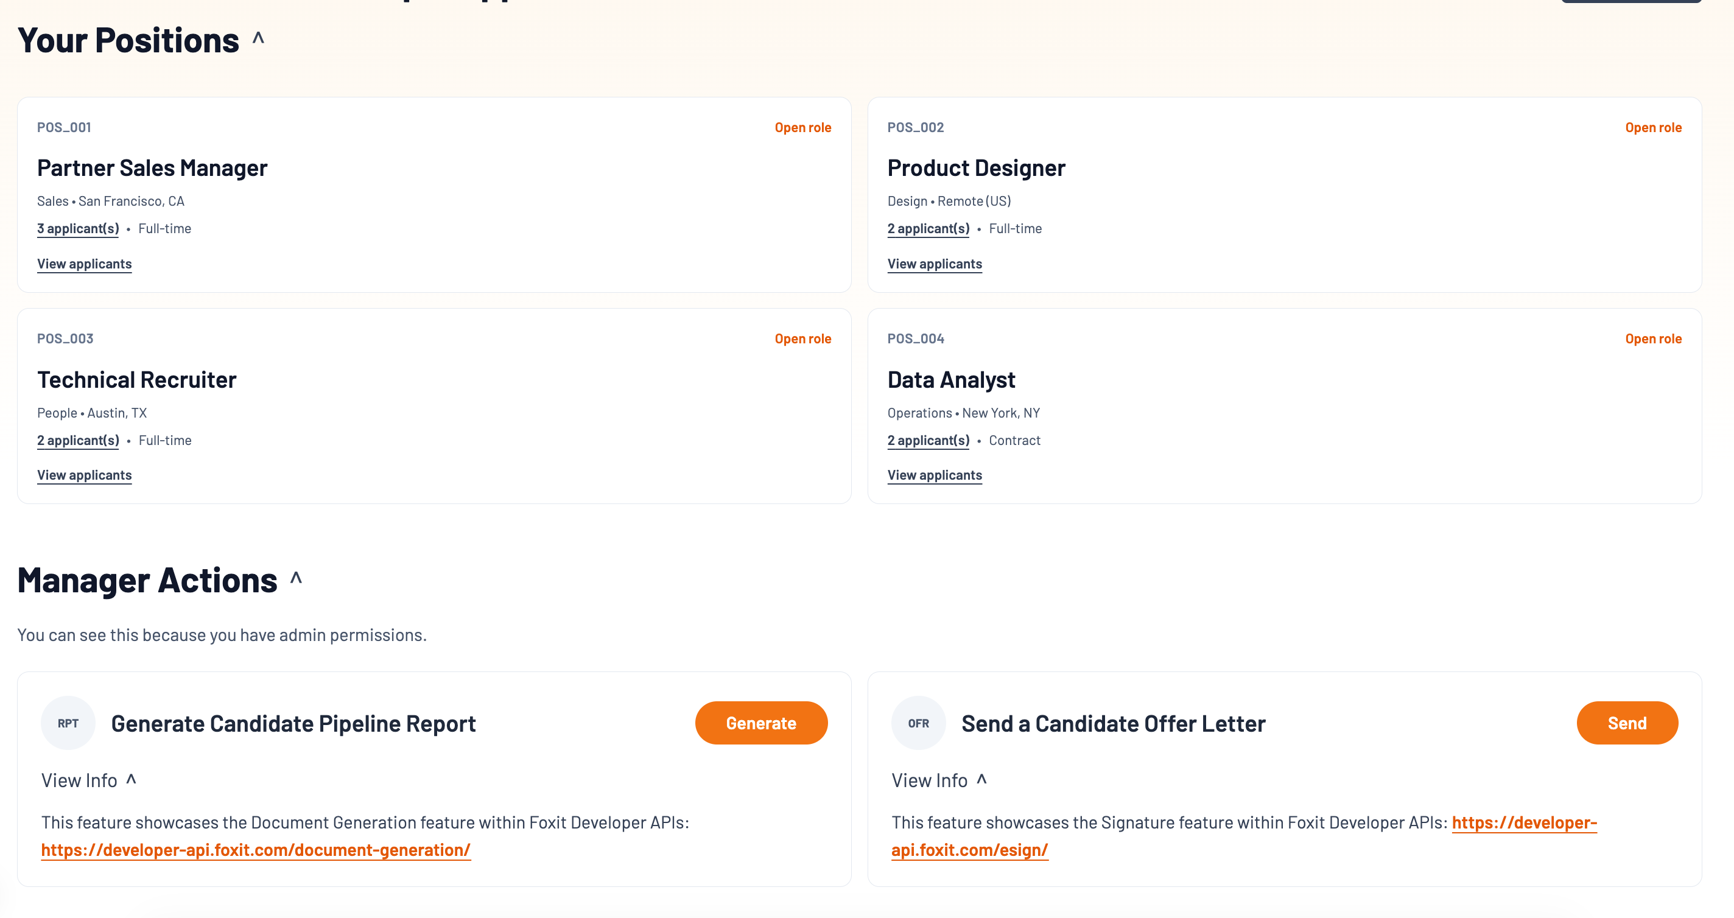View applicants for Data Analyst
1734x918 pixels.
coord(935,475)
